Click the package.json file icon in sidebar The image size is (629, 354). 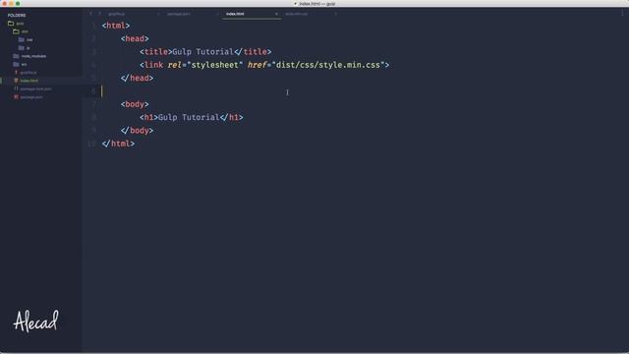click(16, 96)
